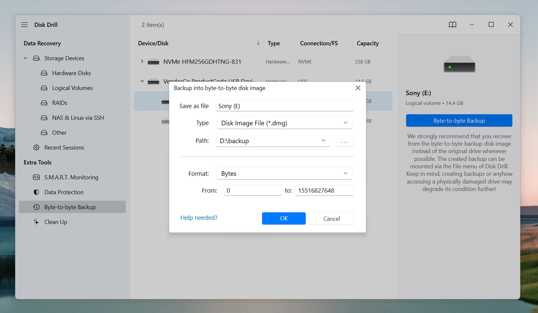Screen dimensions: 538x313
Task: Open Recent Sessions
Action: point(64,148)
